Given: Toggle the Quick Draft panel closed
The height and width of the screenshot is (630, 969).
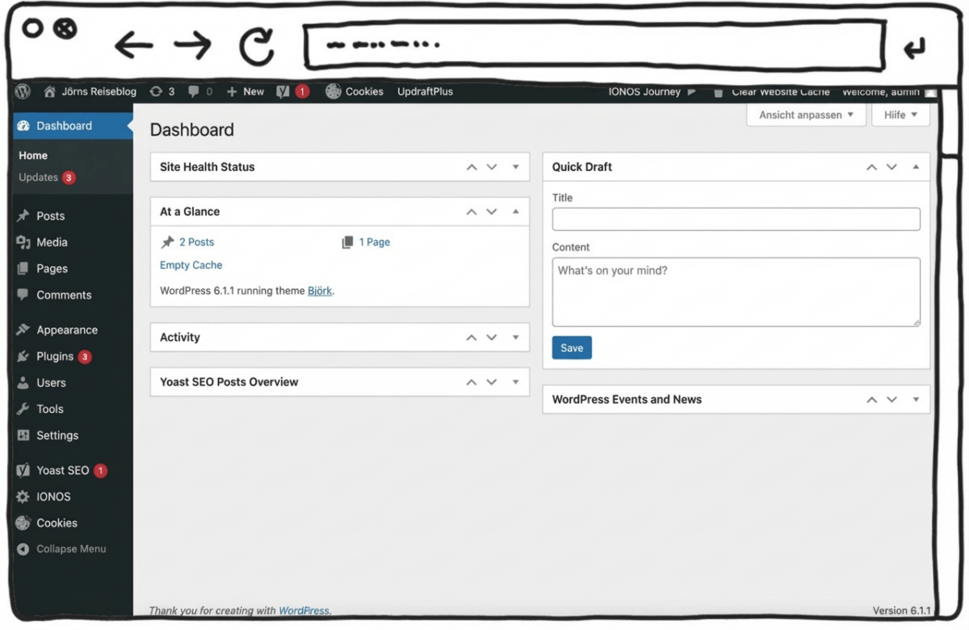Looking at the screenshot, I should (x=916, y=167).
